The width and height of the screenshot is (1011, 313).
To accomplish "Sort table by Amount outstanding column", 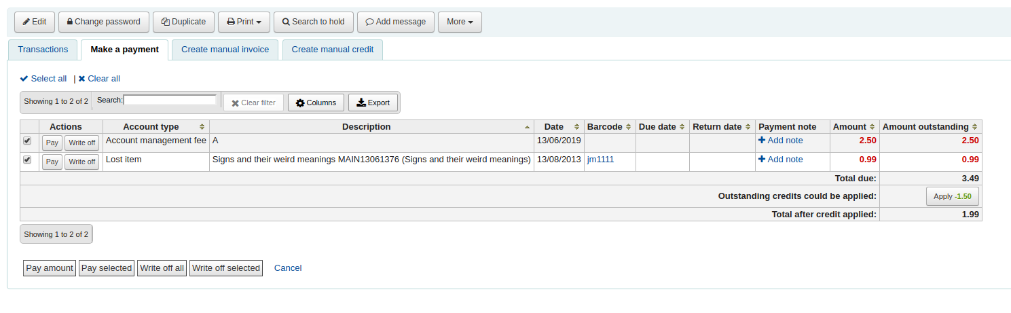I will point(930,127).
